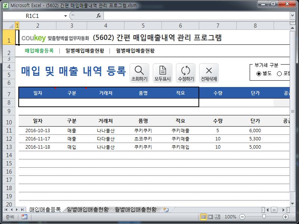
Task: Click 쿠키매입 cell
Action: [x=181, y=147]
